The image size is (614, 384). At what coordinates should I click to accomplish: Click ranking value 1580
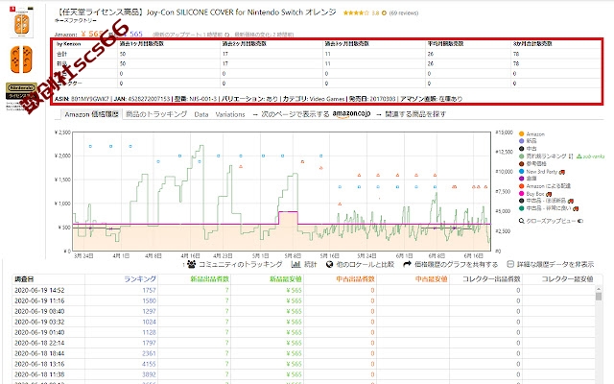pos(149,300)
